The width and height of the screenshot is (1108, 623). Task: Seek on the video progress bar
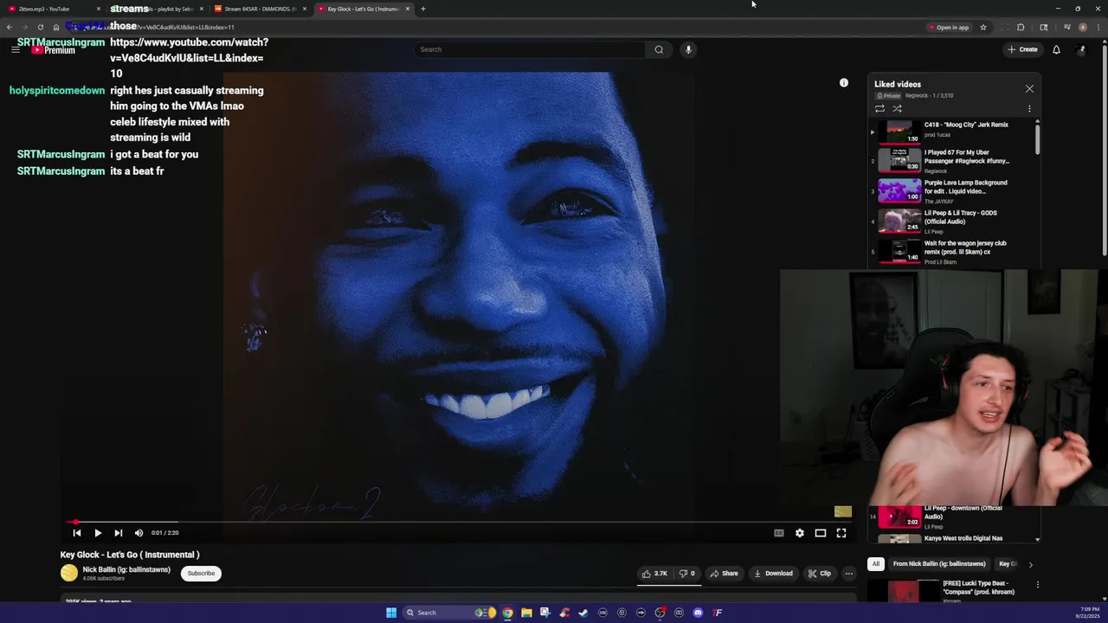pos(459,522)
